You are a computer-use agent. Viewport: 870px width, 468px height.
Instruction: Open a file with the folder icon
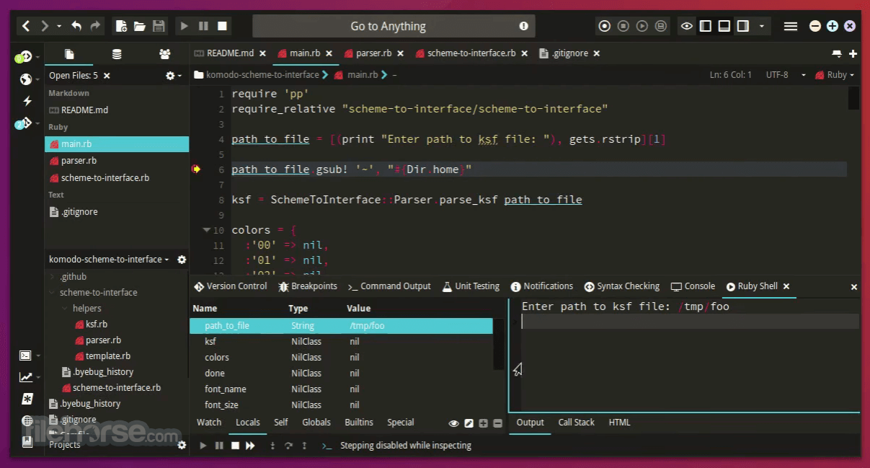coord(140,26)
